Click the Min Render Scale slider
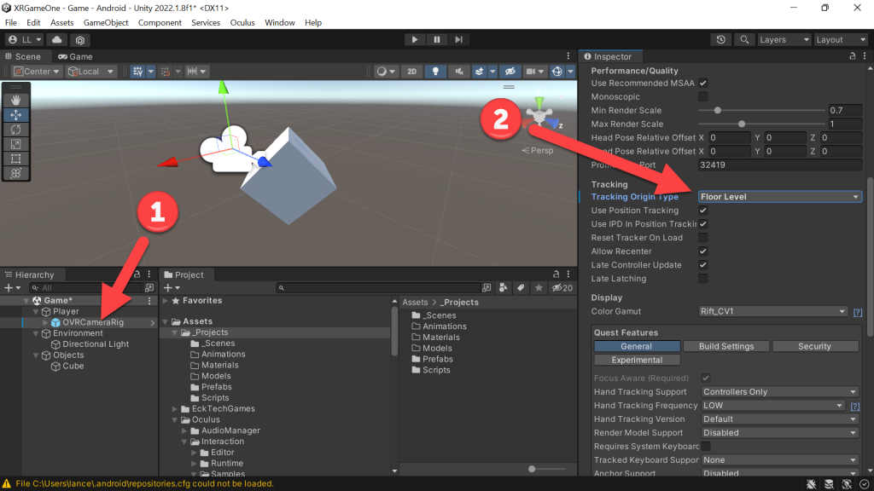This screenshot has width=874, height=491. point(761,110)
